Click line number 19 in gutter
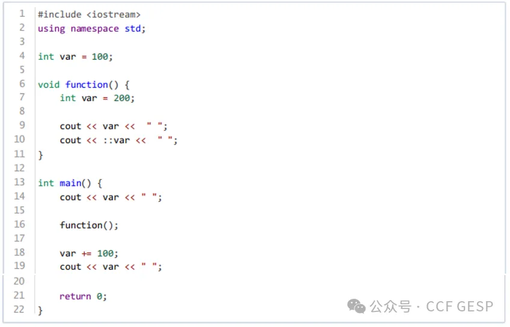510x327 pixels. [19, 266]
